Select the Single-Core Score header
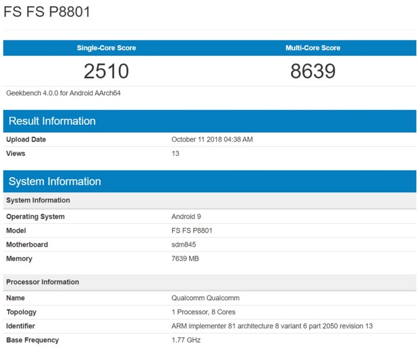Screen dimensions: 418x348 (107, 48)
